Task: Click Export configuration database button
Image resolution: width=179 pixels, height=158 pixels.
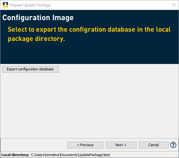Action: pyautogui.click(x=30, y=69)
